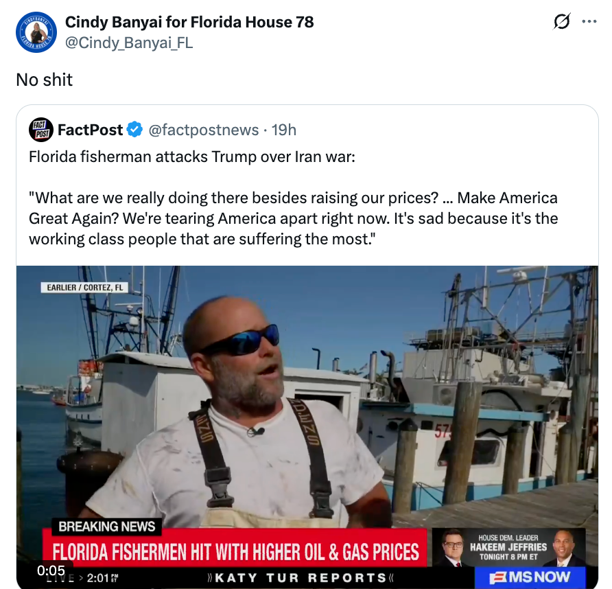
Task: Click the Breaking News banner label
Action: click(x=107, y=527)
